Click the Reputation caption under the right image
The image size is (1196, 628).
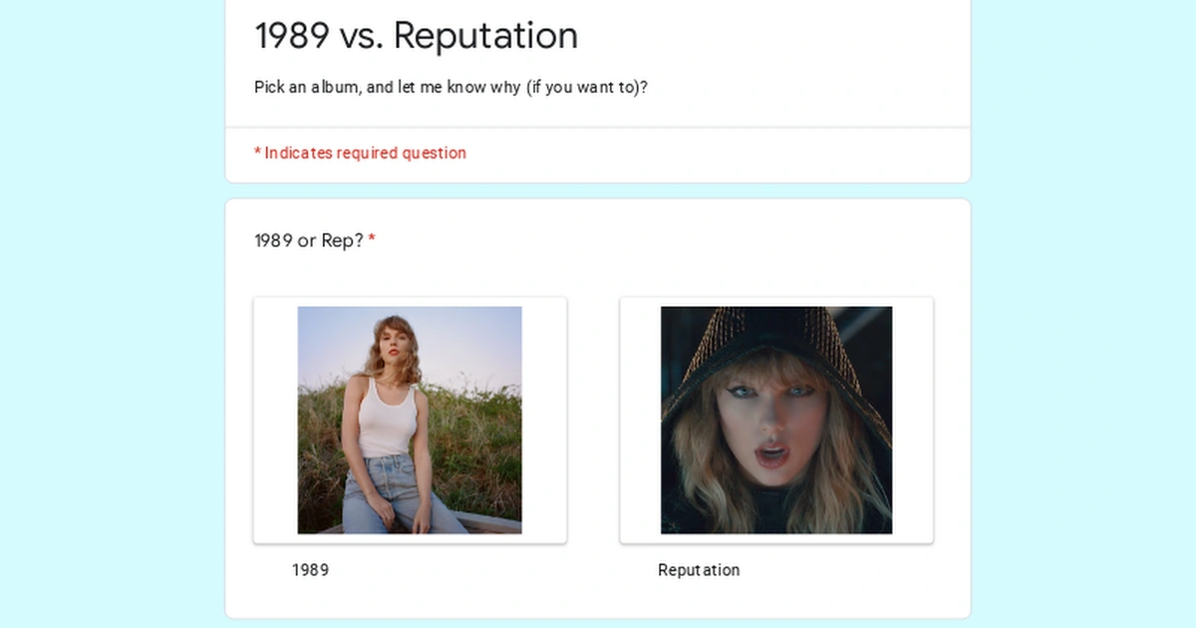pos(698,569)
